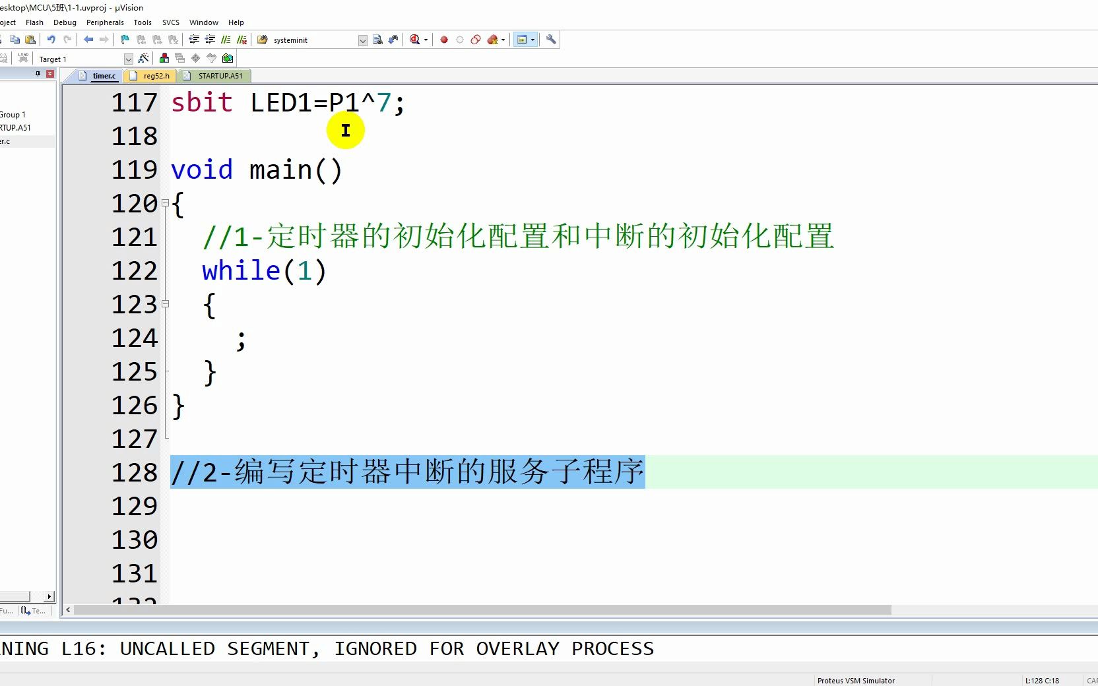Click the 'while' keyword on line 122
1098x686 pixels.
[242, 270]
